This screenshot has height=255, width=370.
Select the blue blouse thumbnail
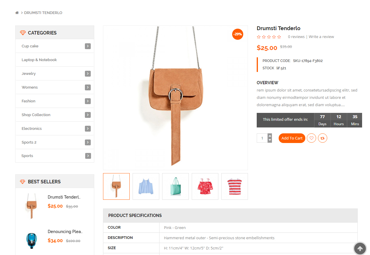[146, 186]
